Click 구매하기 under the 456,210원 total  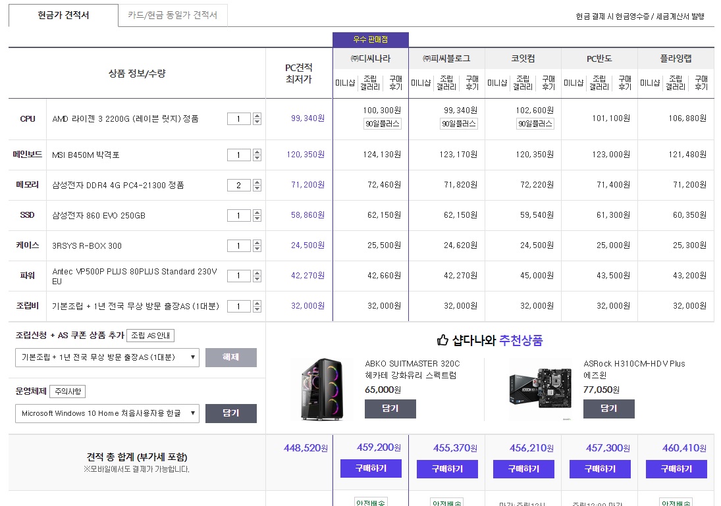(x=523, y=469)
